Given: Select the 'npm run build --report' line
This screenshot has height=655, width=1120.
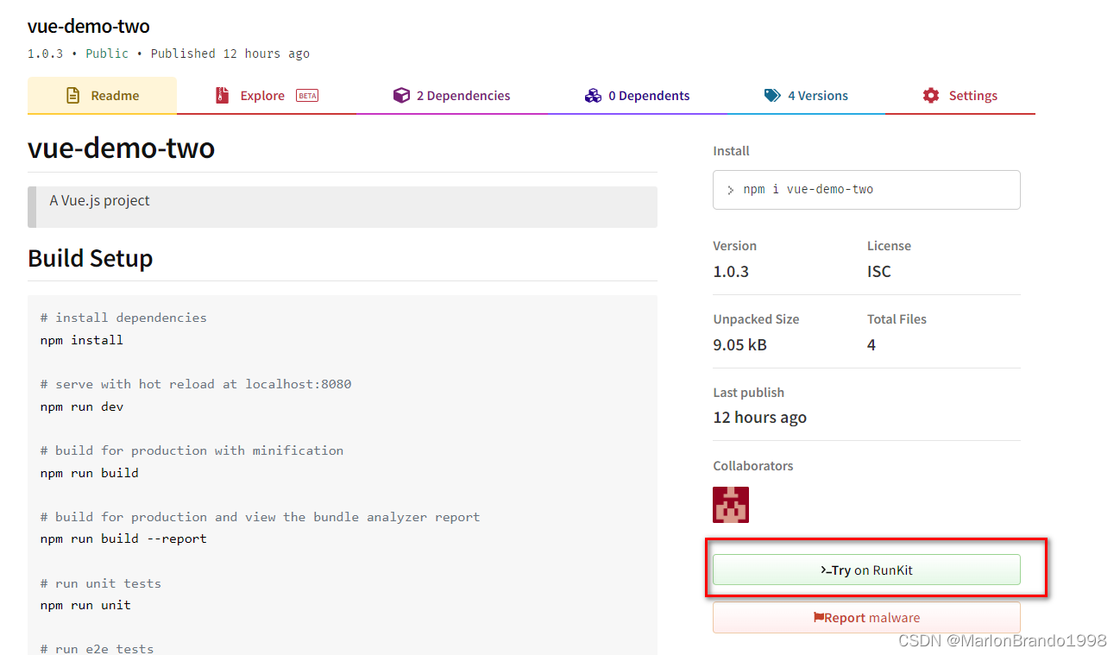Looking at the screenshot, I should (123, 538).
